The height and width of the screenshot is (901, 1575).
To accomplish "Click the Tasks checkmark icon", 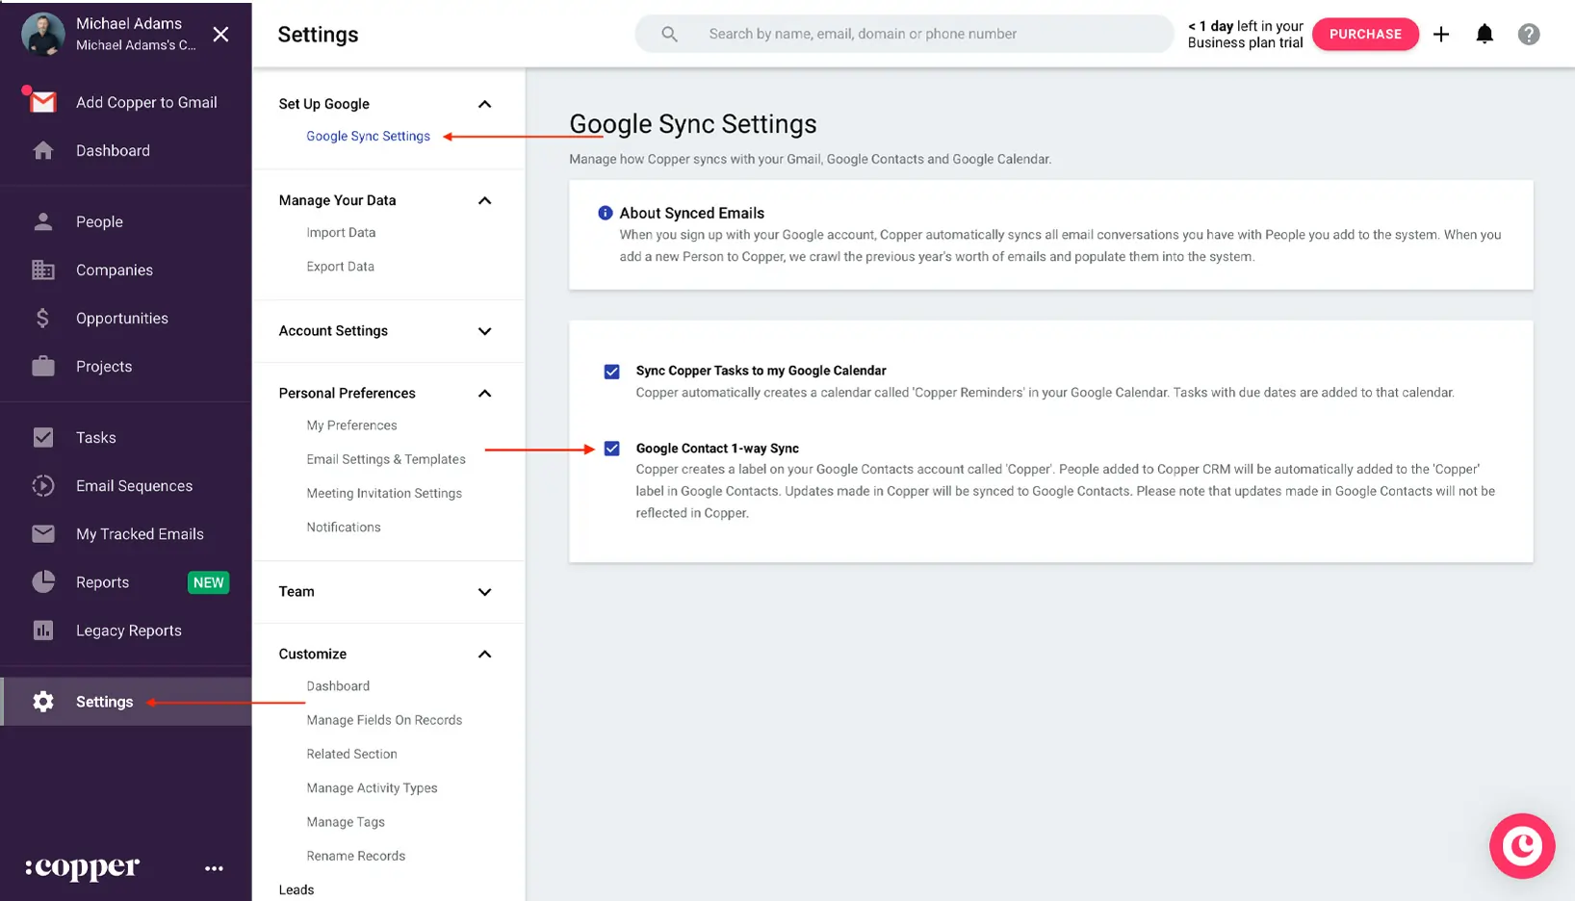I will coord(42,437).
